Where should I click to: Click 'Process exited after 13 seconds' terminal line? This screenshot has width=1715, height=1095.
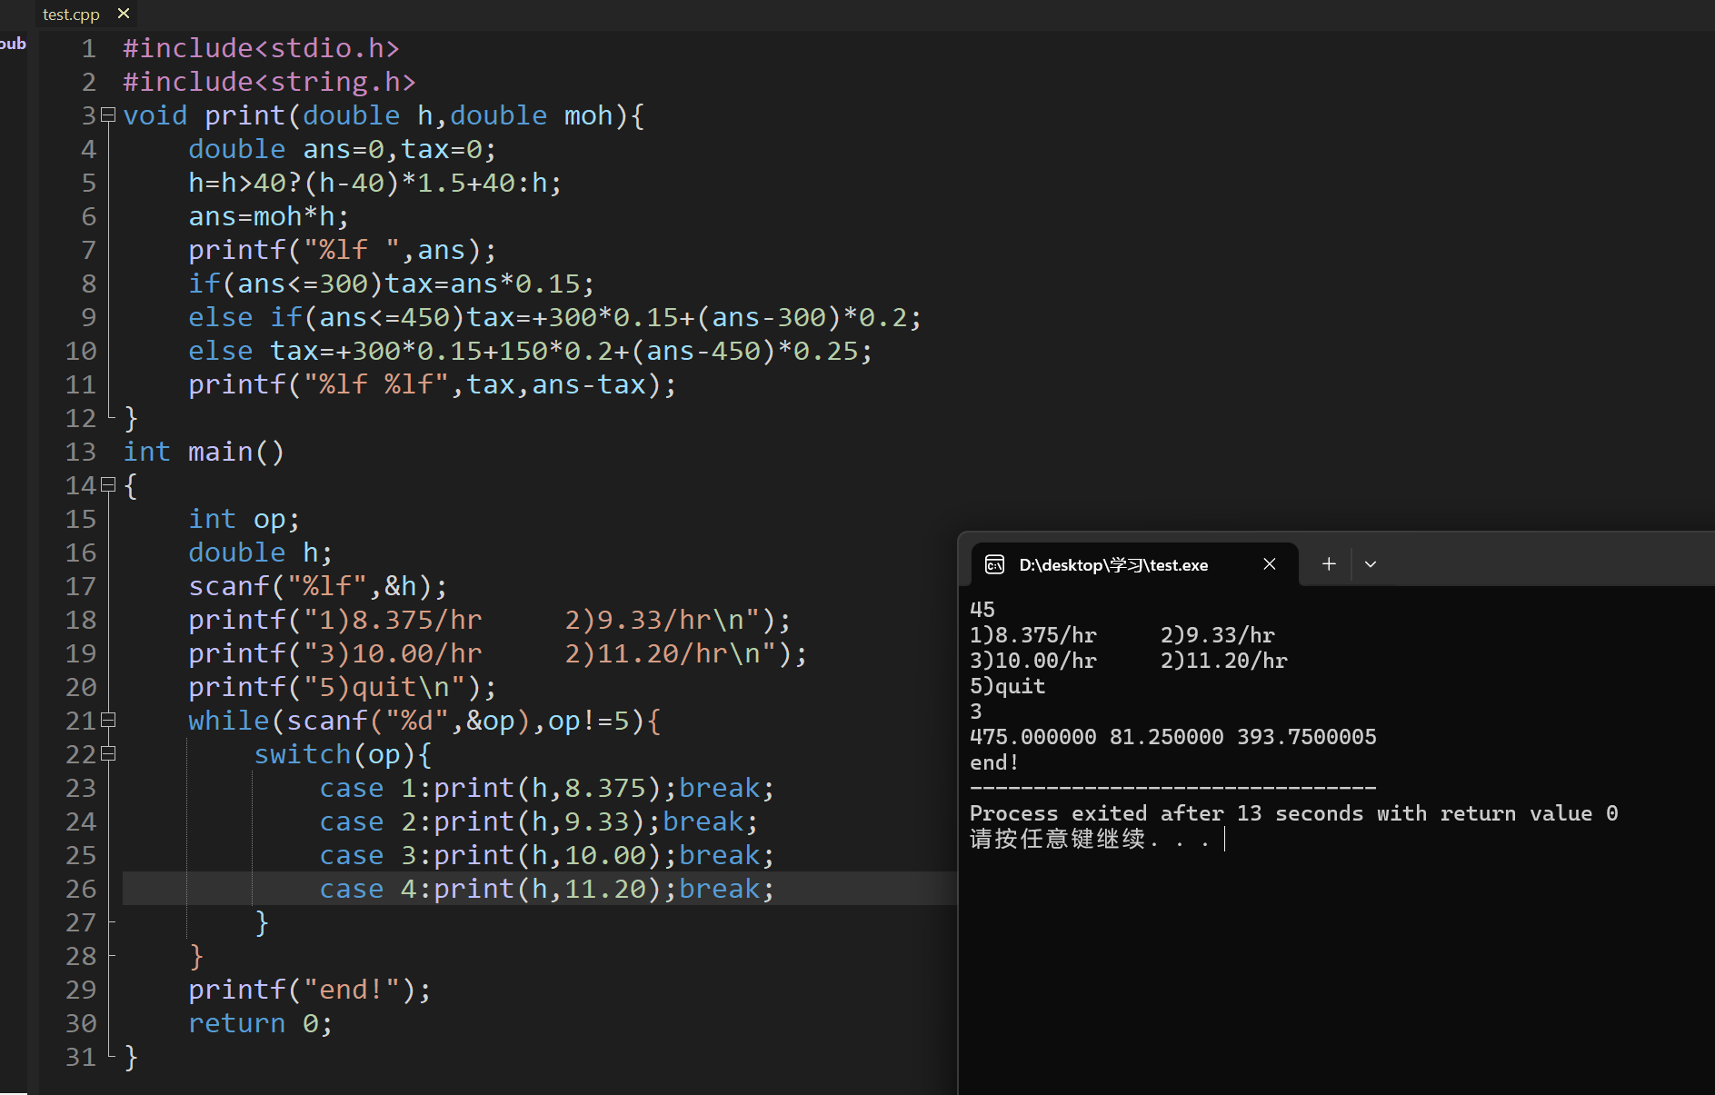tap(1294, 813)
